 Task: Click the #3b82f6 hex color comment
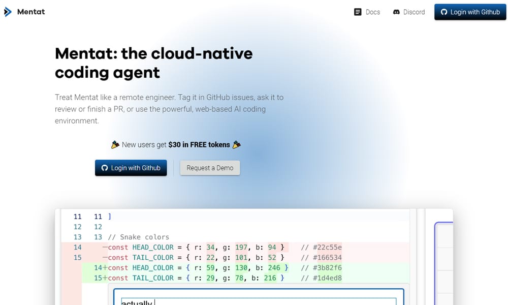click(321, 267)
